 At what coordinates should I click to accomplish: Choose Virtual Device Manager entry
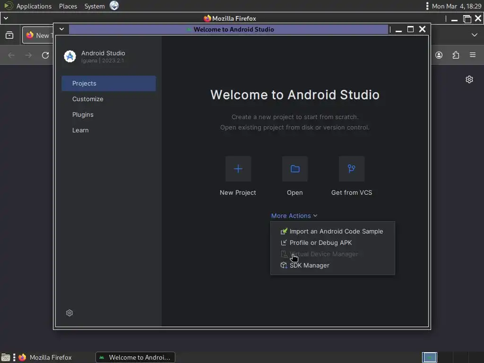pos(332,254)
